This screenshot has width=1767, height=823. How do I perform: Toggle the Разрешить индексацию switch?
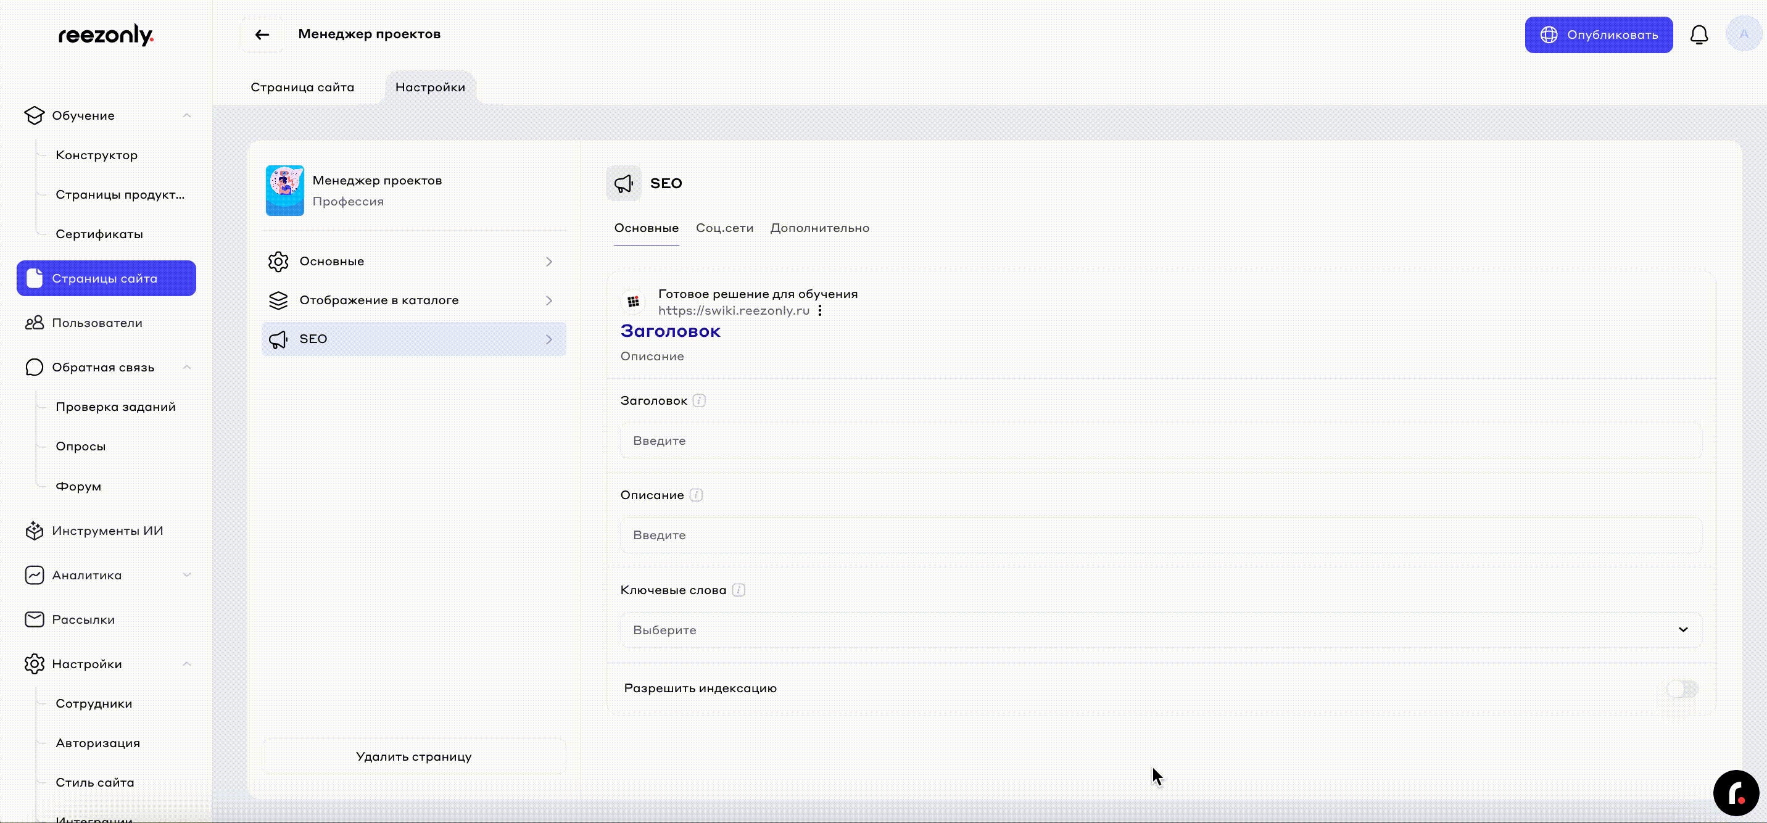[x=1682, y=689]
